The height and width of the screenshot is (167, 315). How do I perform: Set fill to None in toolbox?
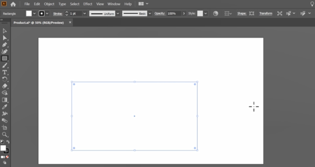(x=7, y=157)
